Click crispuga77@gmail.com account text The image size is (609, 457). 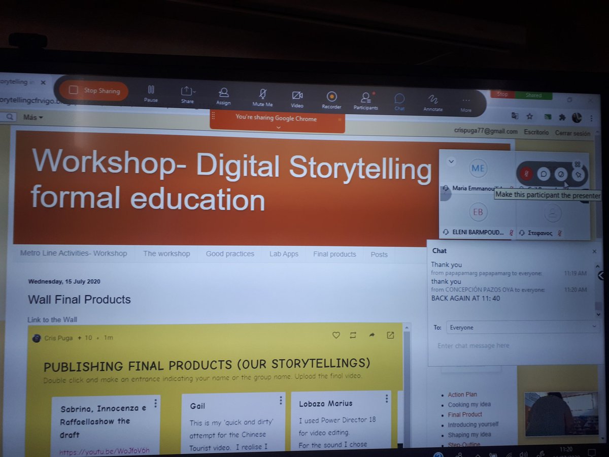(x=486, y=132)
